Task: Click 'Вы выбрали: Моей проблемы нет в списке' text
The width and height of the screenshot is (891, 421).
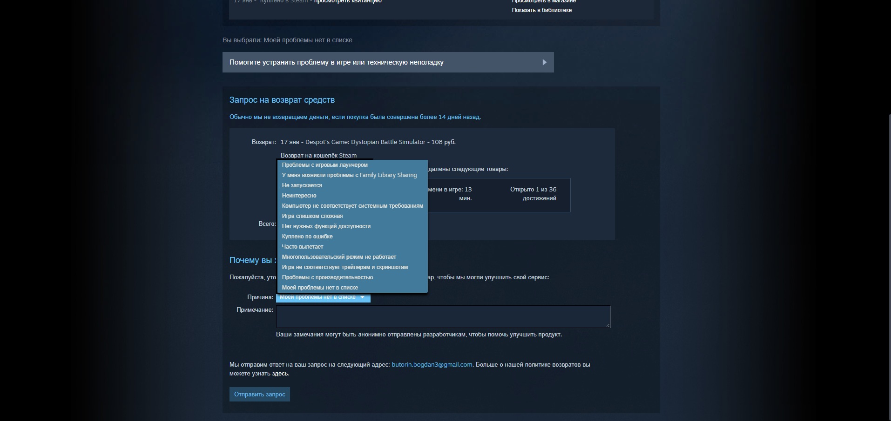Action: point(287,40)
